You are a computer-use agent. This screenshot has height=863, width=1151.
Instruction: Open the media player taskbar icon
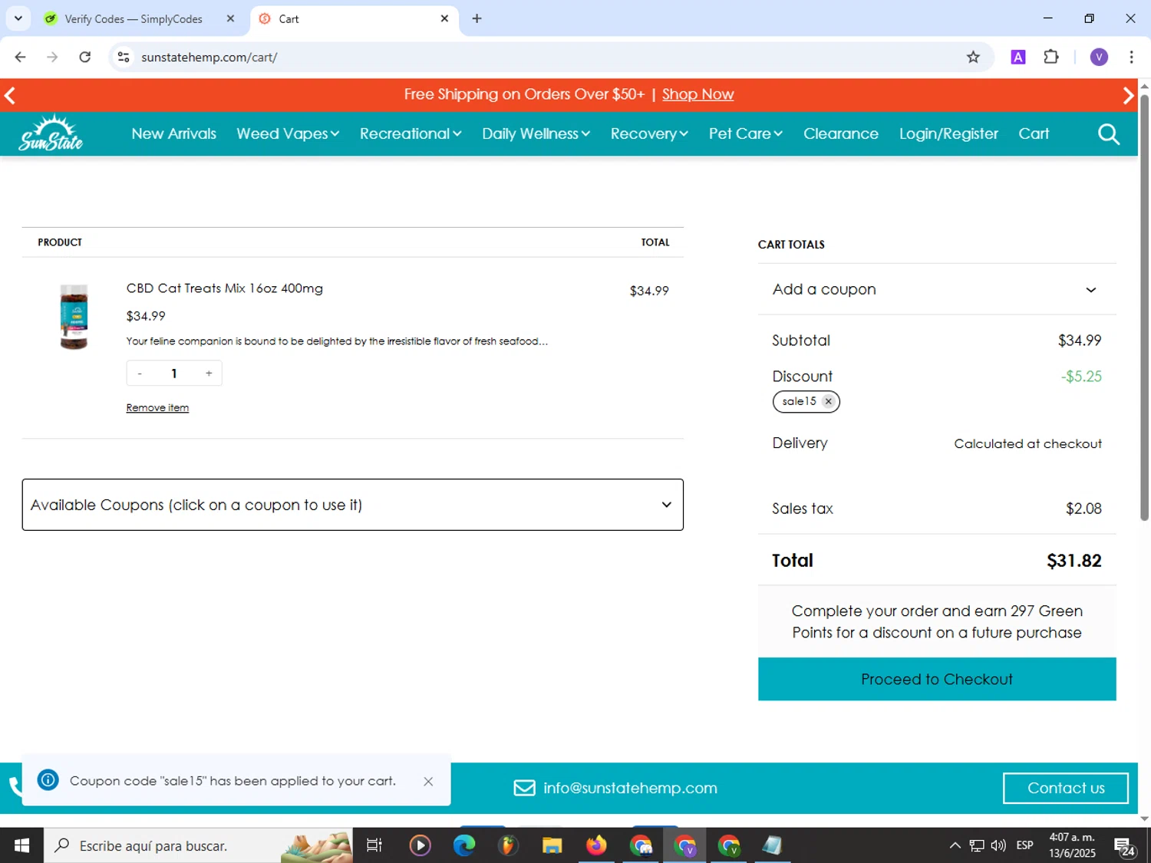420,845
